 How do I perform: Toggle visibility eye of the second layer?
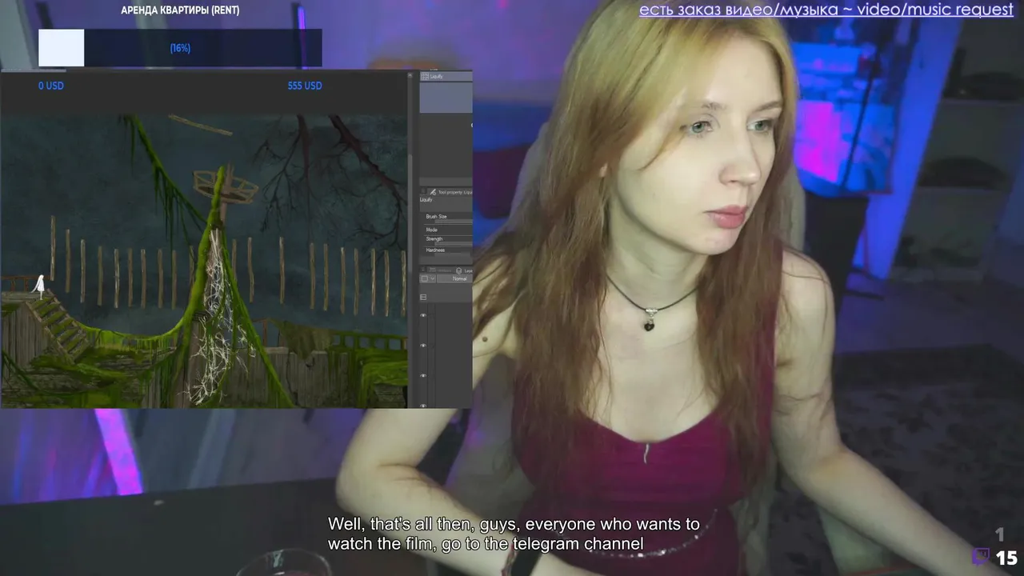coord(424,346)
